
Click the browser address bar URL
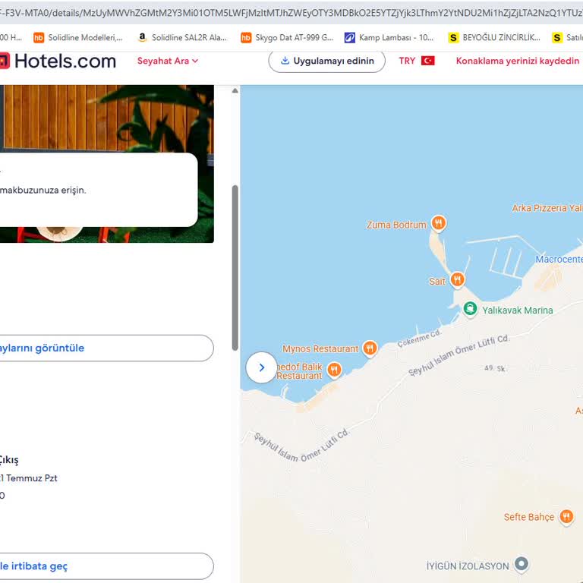click(291, 13)
